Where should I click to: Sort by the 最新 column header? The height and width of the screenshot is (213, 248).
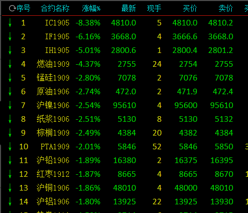click(129, 8)
